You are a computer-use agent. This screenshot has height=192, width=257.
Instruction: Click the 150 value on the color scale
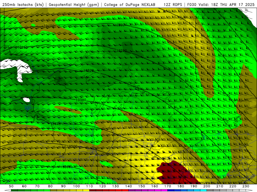coord(142,186)
